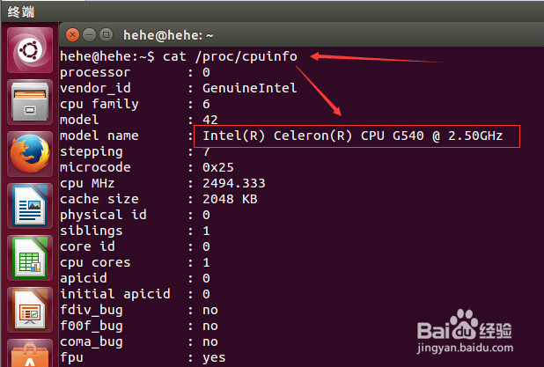Viewport: 544px width, 367px height.
Task: Select the model name 'Intel(R) Celeron(R) CPU G540' line
Action: 352,136
